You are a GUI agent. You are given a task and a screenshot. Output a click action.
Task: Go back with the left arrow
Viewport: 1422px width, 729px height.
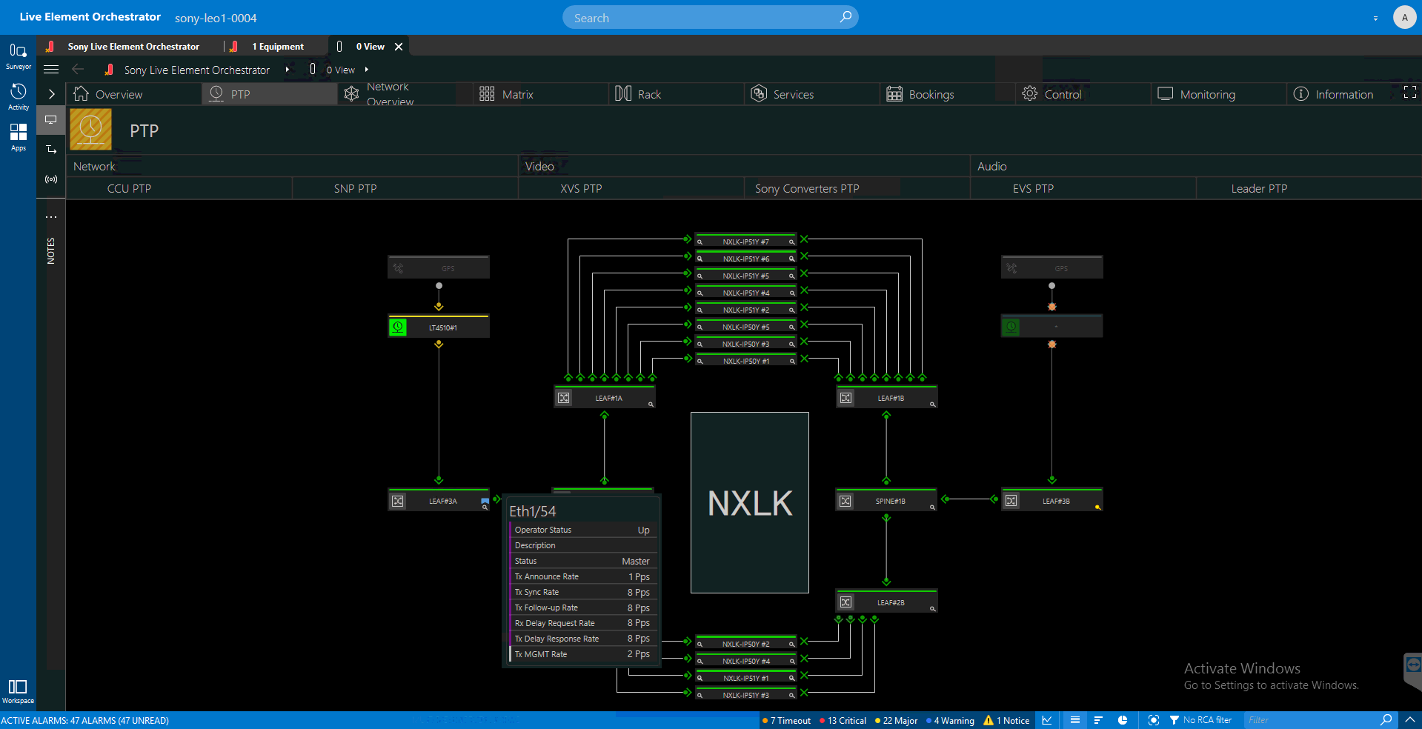[x=78, y=70]
